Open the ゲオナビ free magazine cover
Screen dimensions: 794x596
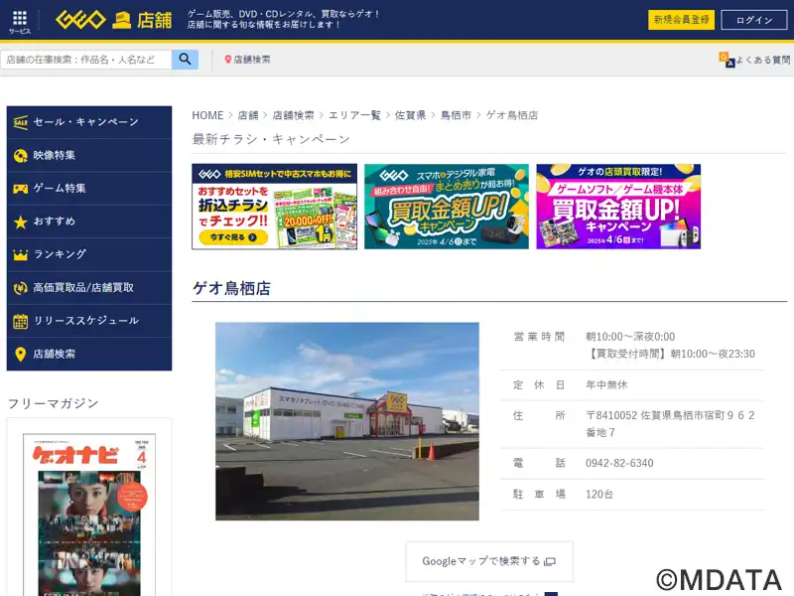(89, 515)
